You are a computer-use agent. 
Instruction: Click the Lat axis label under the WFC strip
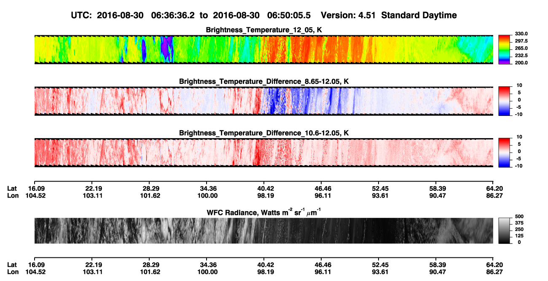(x=12, y=265)
